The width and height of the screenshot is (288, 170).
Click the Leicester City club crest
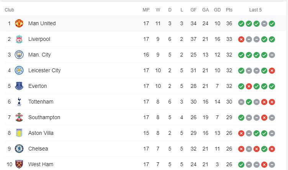point(19,70)
